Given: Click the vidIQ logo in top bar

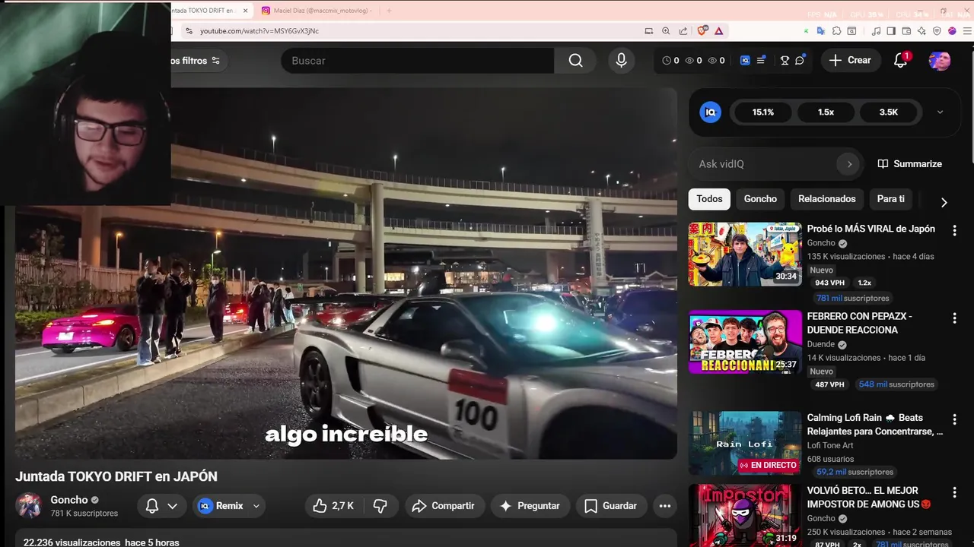Looking at the screenshot, I should 745,61.
